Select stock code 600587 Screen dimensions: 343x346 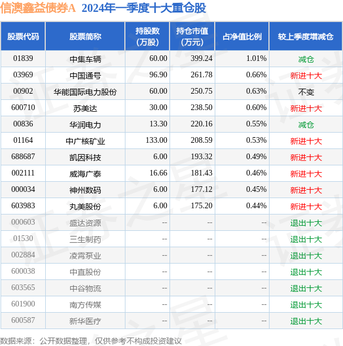point(23,319)
